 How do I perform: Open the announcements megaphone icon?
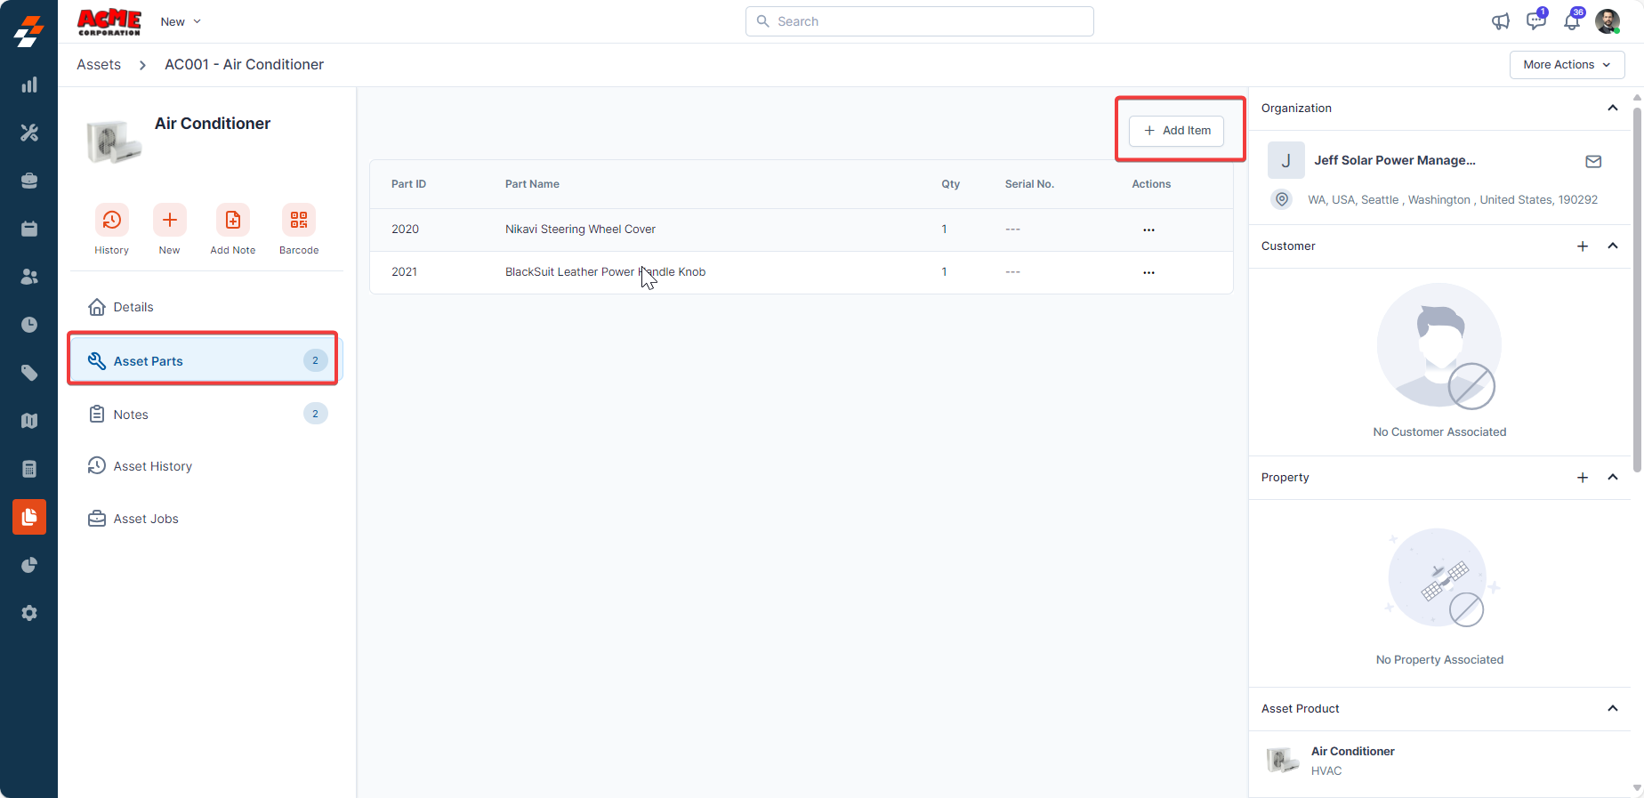click(x=1501, y=21)
